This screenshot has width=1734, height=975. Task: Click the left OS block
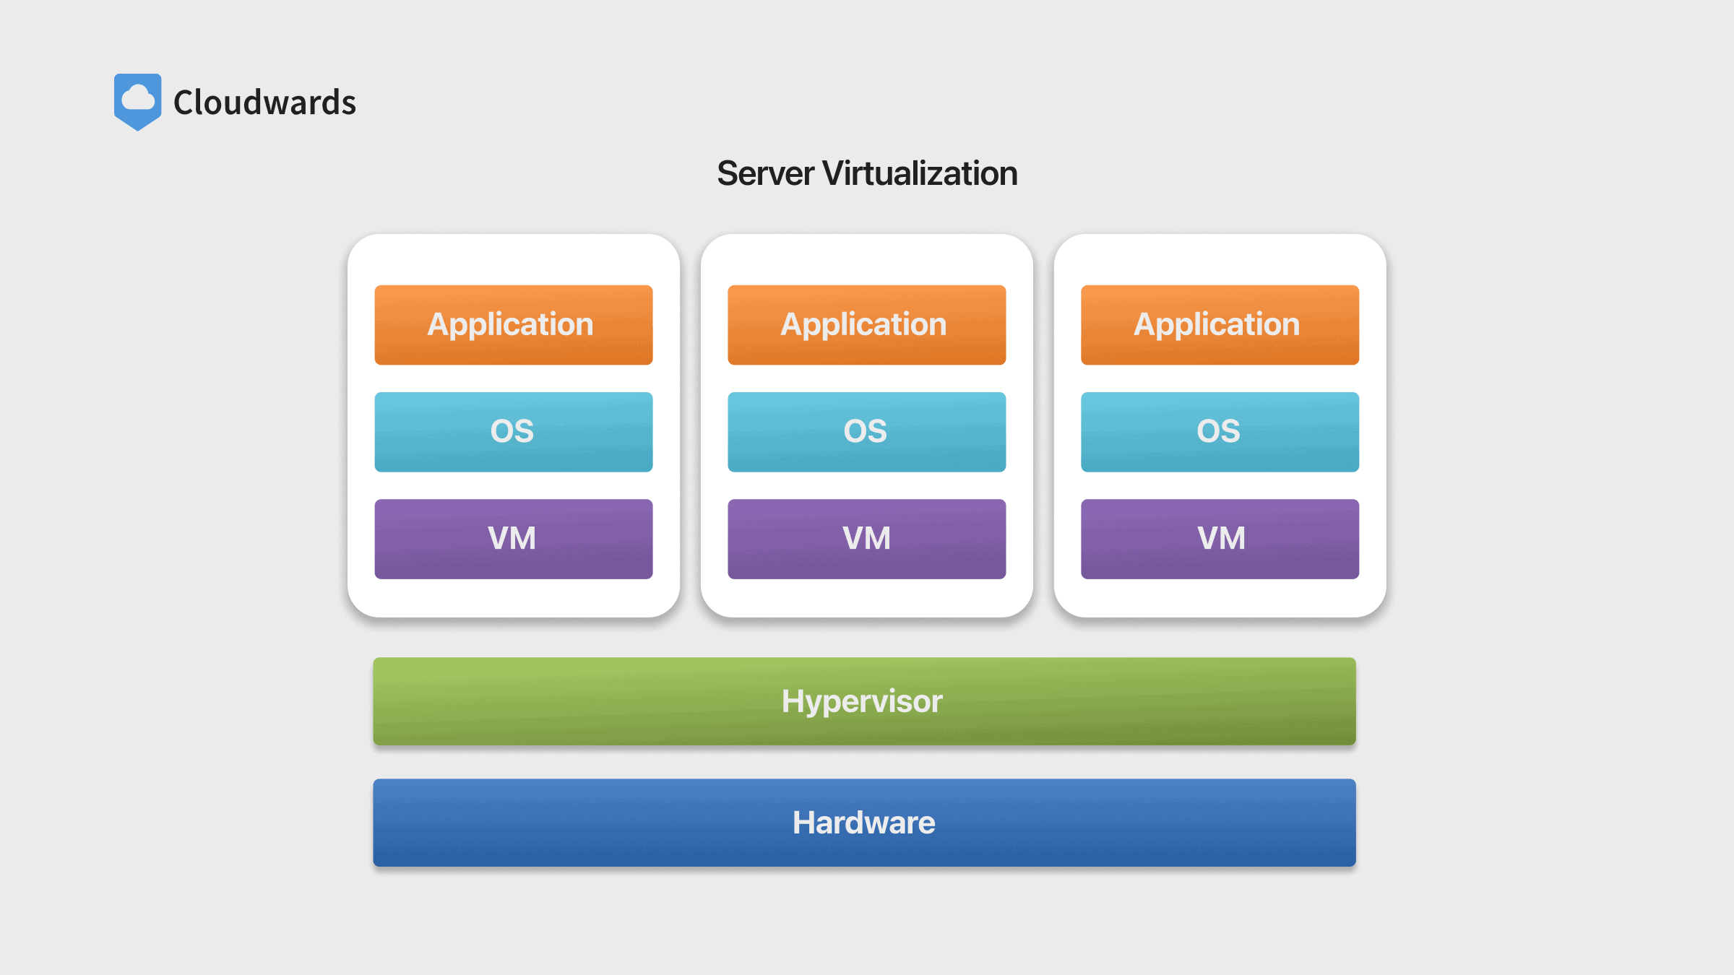(513, 432)
